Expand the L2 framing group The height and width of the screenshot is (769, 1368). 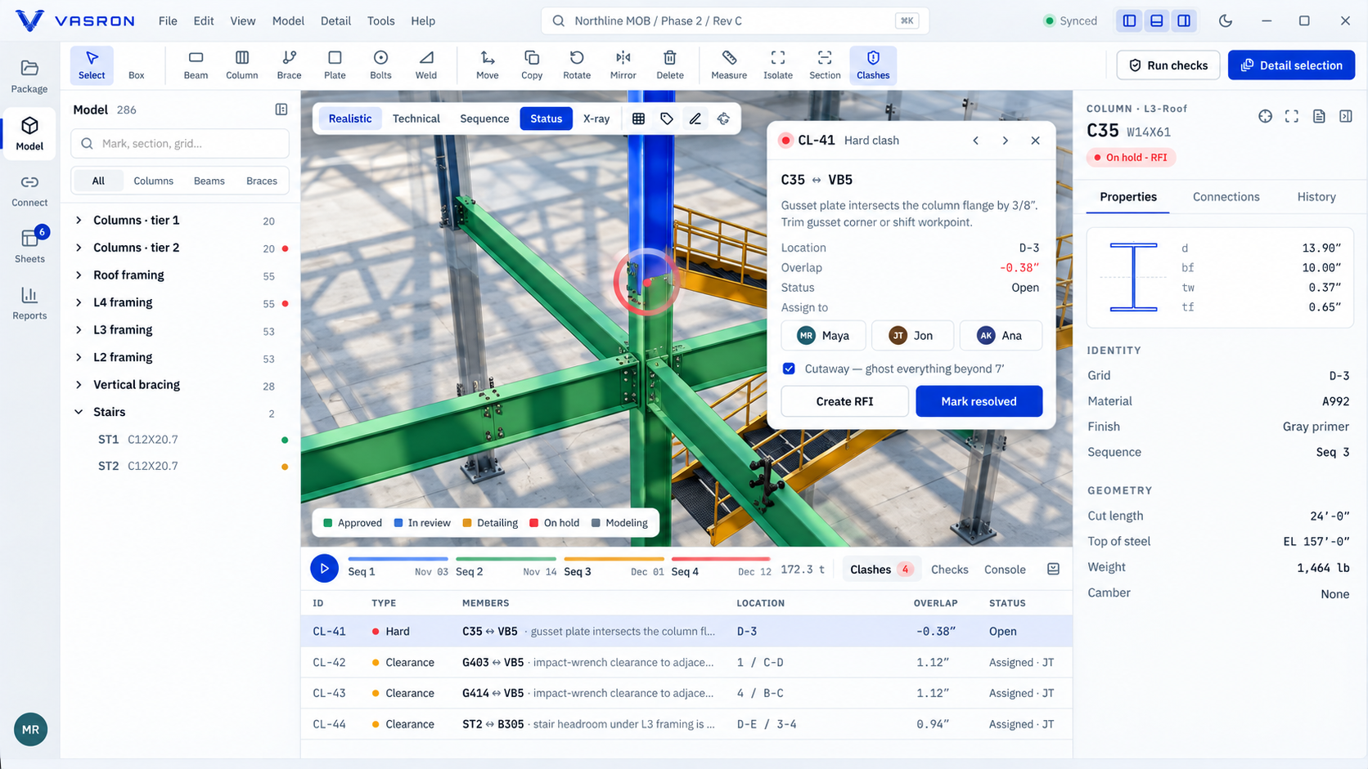[79, 357]
